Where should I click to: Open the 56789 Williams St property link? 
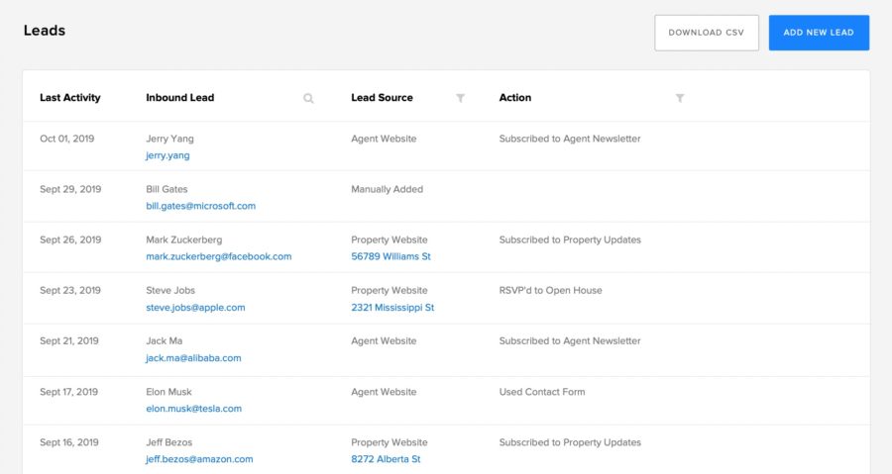pyautogui.click(x=390, y=256)
